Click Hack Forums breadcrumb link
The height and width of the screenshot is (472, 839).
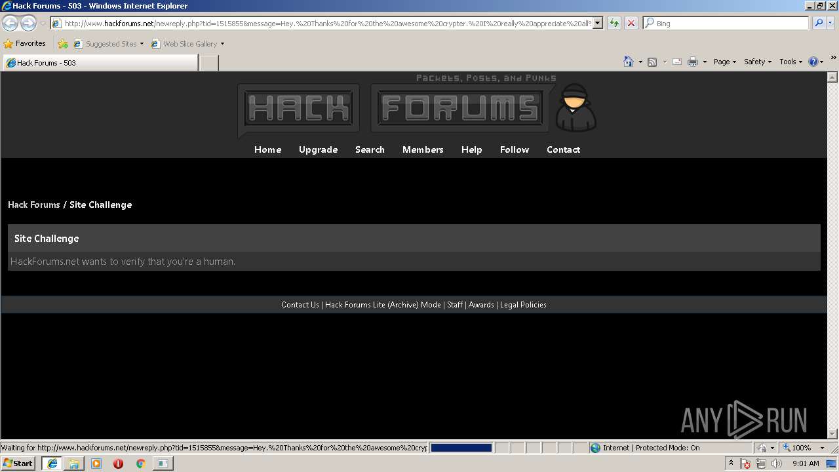[x=34, y=205]
